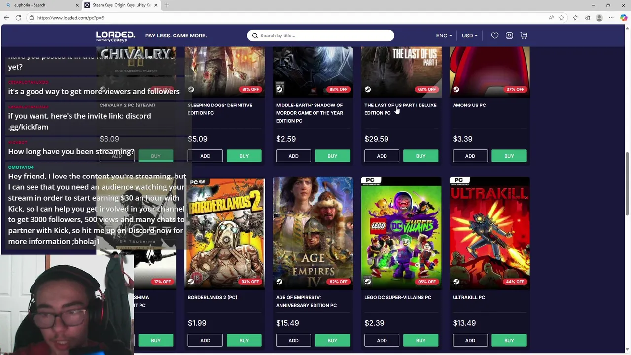This screenshot has width=631, height=355.
Task: Open a new browser tab with plus
Action: [x=167, y=5]
